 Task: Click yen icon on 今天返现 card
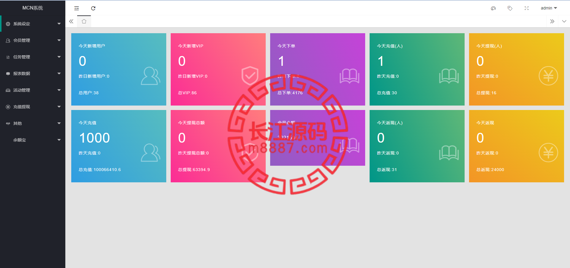coord(548,153)
